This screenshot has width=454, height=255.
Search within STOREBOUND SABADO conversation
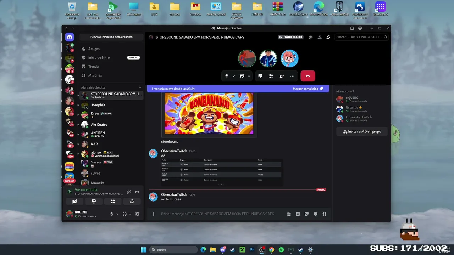click(362, 37)
